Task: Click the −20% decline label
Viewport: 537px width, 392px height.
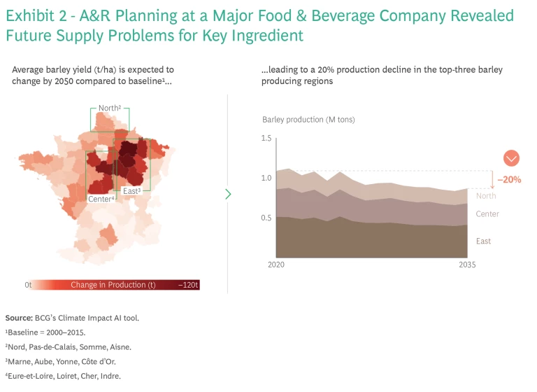Action: pyautogui.click(x=510, y=179)
